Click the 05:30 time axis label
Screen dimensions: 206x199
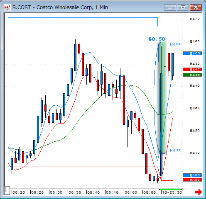click(56, 192)
